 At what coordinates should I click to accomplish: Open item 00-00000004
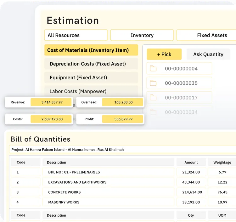[x=179, y=69]
